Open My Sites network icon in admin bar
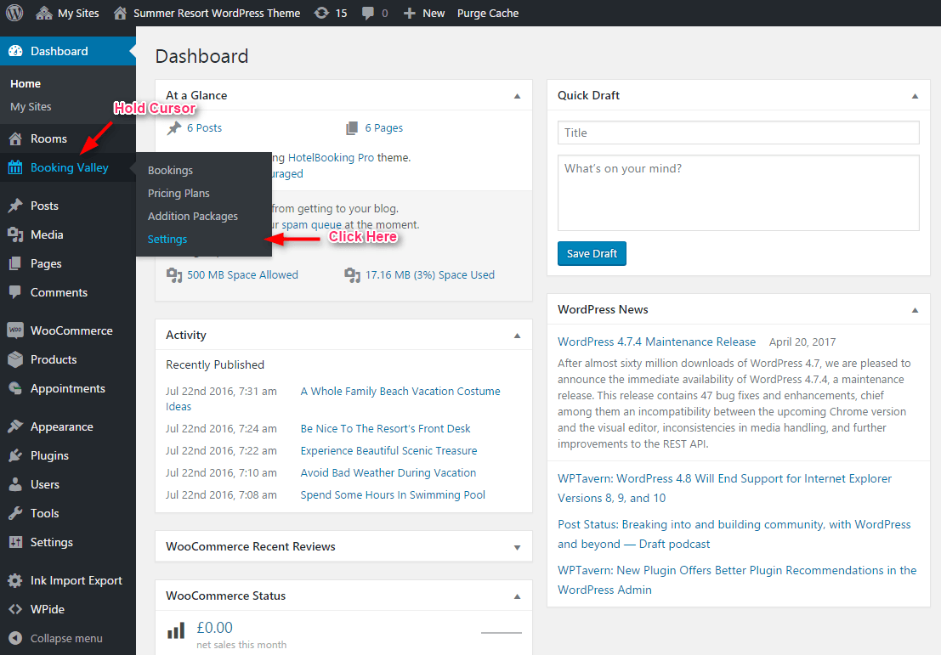The image size is (941, 655). click(x=44, y=13)
